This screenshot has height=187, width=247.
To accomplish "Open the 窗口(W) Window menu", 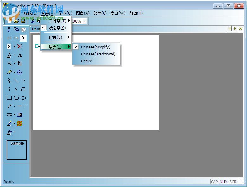I will [118, 13].
